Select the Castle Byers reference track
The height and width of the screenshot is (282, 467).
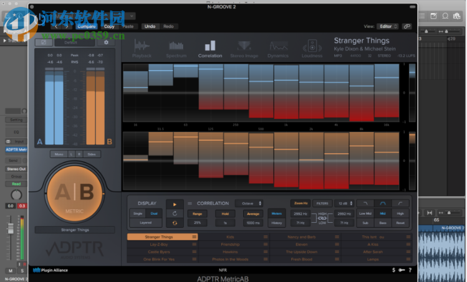(159, 251)
